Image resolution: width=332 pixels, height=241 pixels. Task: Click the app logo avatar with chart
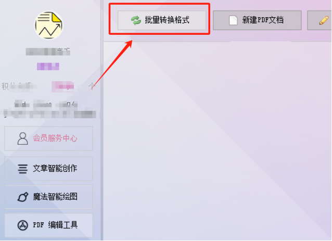tap(49, 25)
